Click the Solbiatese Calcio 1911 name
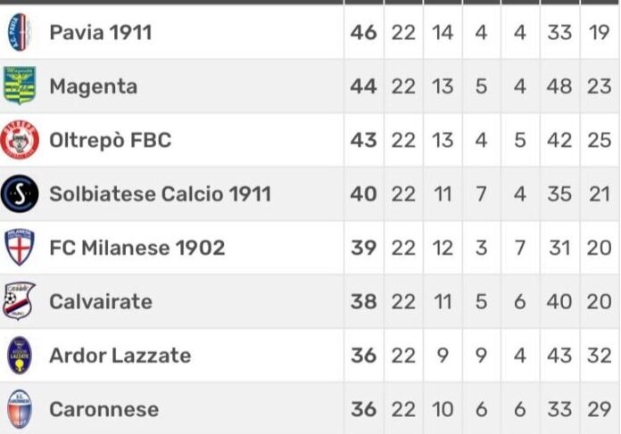The image size is (621, 434). click(160, 194)
